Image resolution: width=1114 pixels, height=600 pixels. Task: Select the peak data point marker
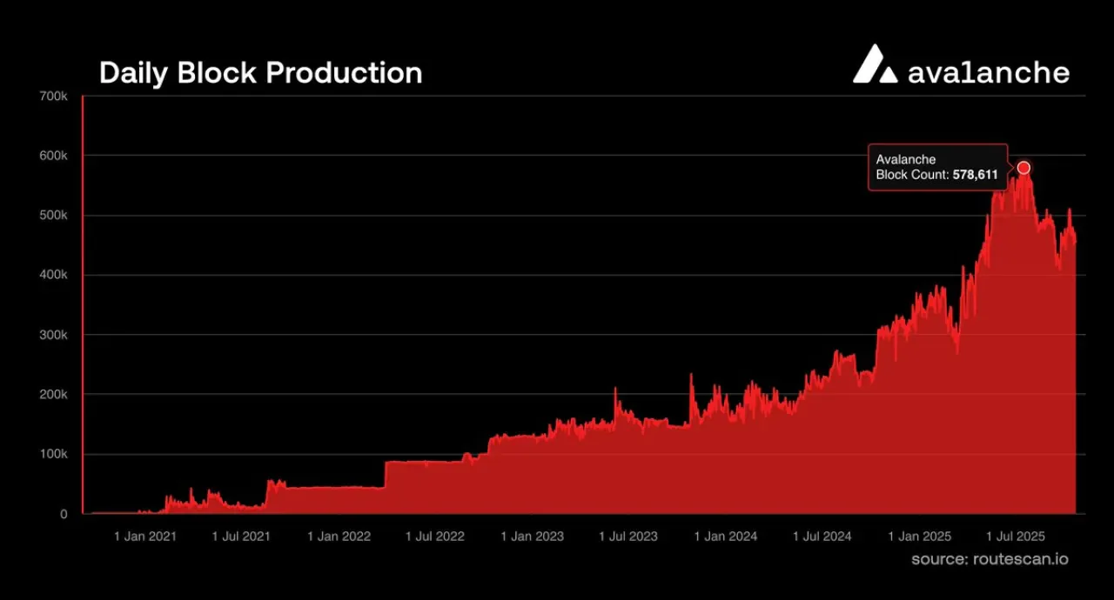(1024, 167)
